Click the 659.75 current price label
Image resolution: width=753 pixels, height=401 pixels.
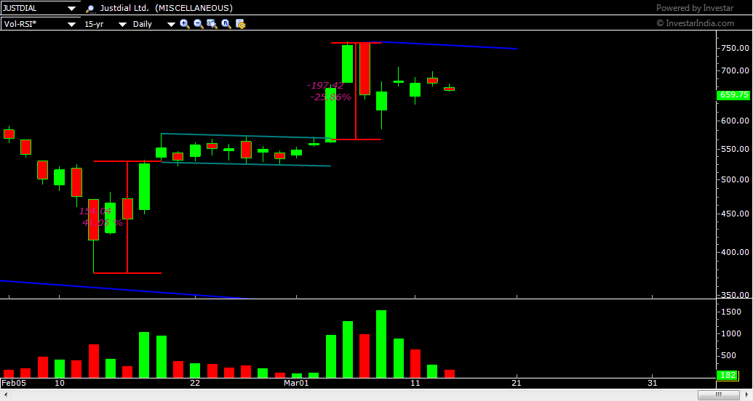734,95
